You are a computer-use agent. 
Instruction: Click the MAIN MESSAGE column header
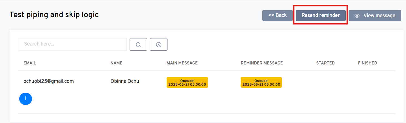pyautogui.click(x=182, y=63)
